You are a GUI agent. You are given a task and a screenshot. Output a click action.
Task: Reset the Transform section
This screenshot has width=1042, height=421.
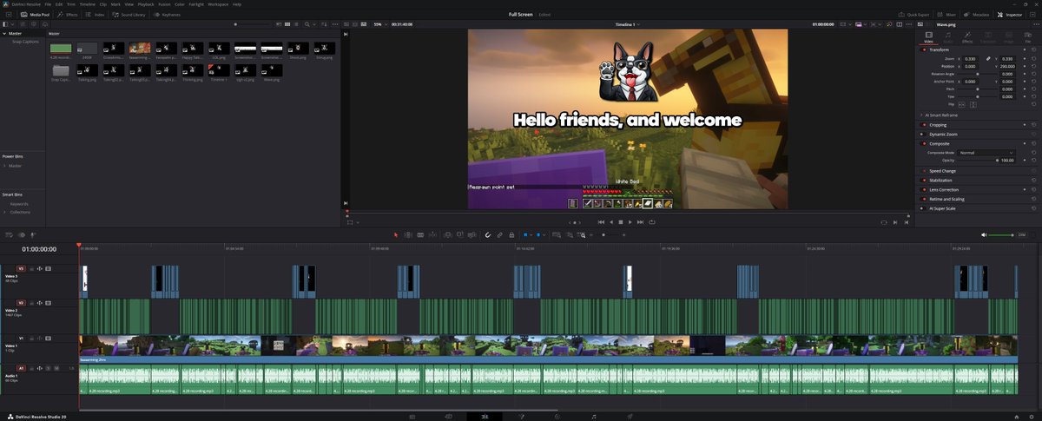click(1033, 49)
